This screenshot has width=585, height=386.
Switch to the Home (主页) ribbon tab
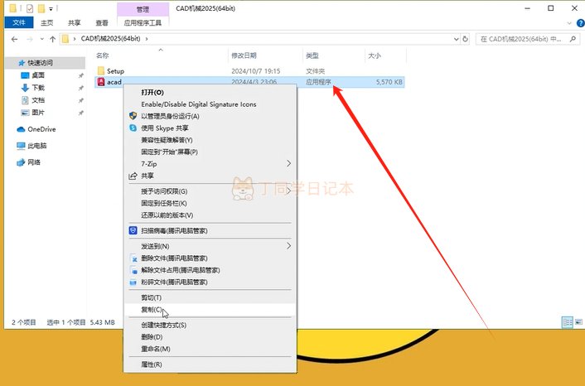coord(47,22)
